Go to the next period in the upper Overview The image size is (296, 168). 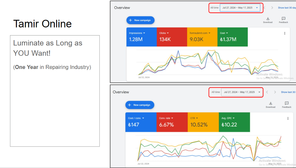[272, 8]
